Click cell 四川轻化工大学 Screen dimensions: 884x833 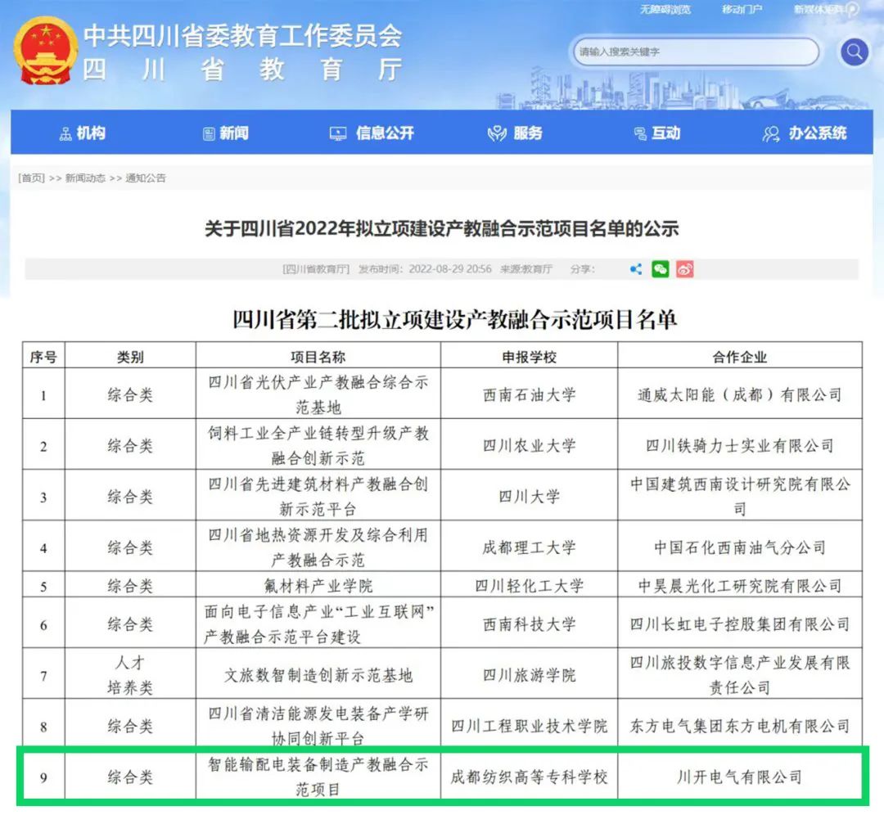click(529, 586)
